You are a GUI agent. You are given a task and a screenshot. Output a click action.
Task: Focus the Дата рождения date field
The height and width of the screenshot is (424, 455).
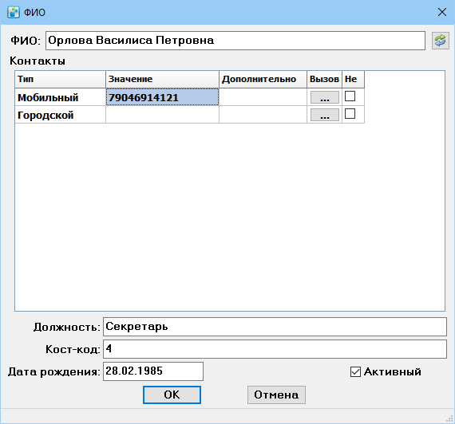(x=153, y=371)
